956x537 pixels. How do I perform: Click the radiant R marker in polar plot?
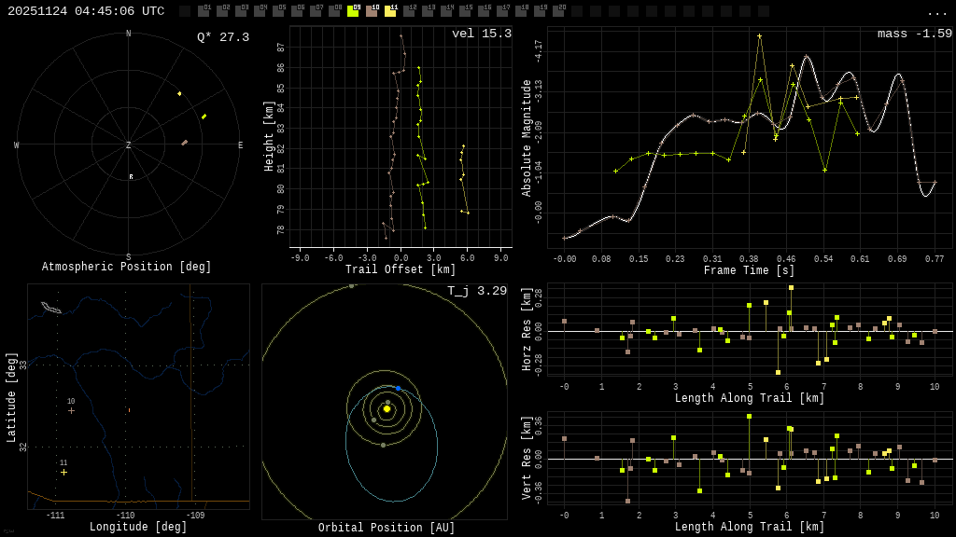click(131, 177)
